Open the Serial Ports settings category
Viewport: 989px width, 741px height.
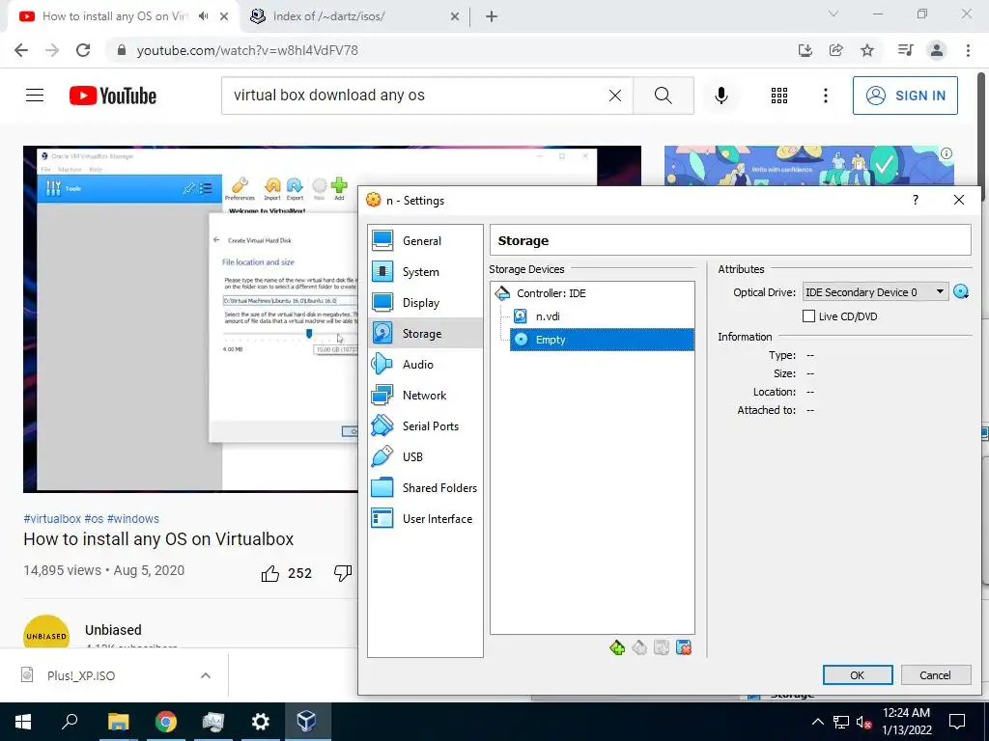point(425,425)
